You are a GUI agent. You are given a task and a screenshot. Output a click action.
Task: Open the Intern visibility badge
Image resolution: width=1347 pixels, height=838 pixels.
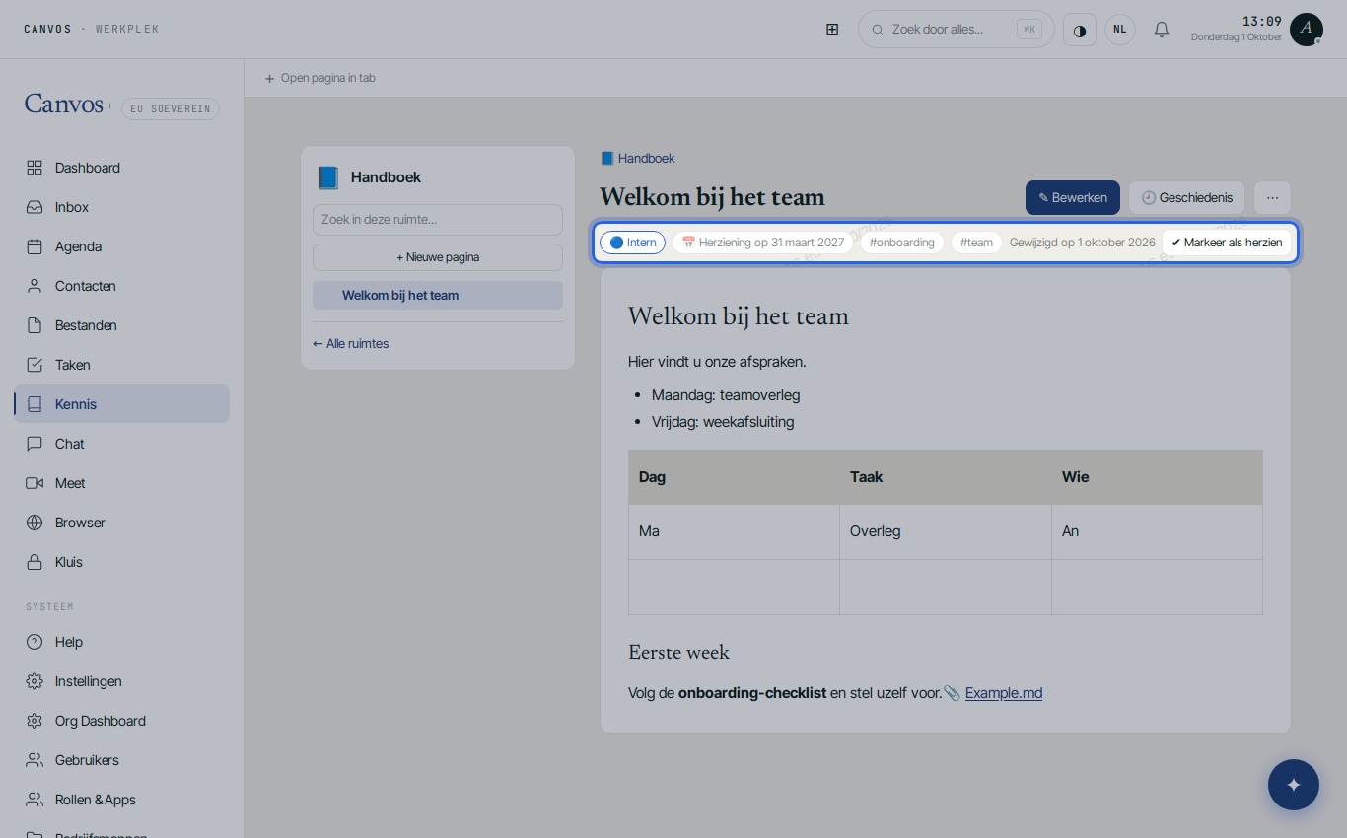coord(633,243)
